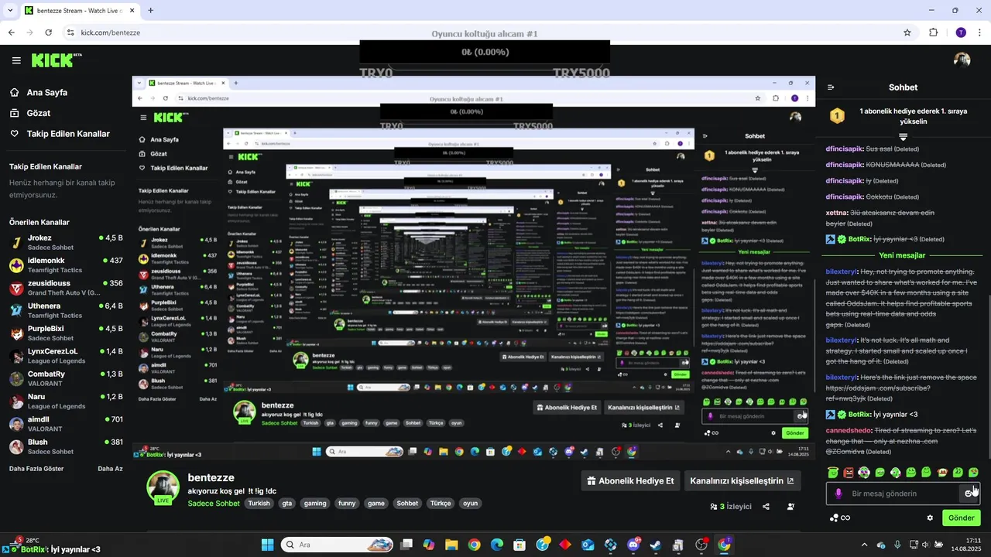Click the purple microphone icon in chat

(x=838, y=494)
